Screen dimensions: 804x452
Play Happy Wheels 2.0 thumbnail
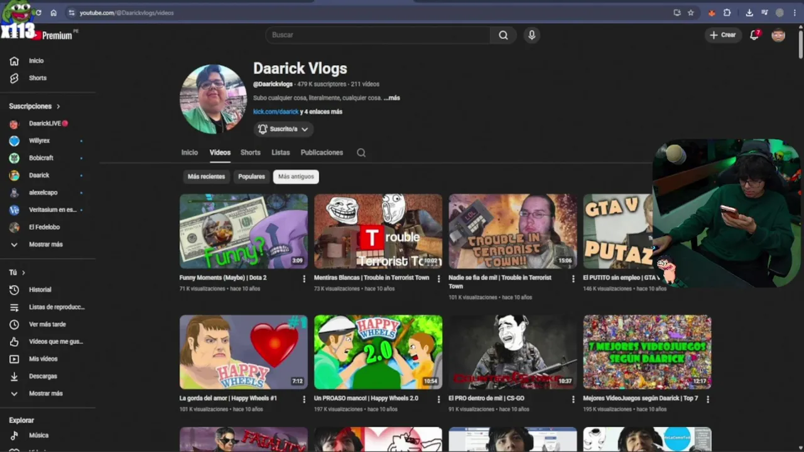tap(378, 352)
